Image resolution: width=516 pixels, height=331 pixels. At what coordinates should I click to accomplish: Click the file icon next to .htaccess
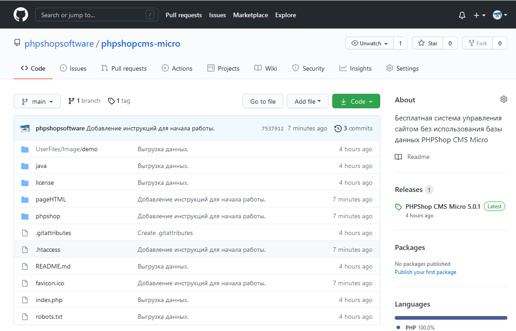coord(25,250)
